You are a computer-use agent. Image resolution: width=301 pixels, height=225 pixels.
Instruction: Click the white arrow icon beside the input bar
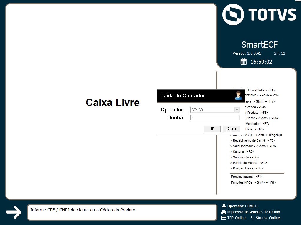point(14,212)
